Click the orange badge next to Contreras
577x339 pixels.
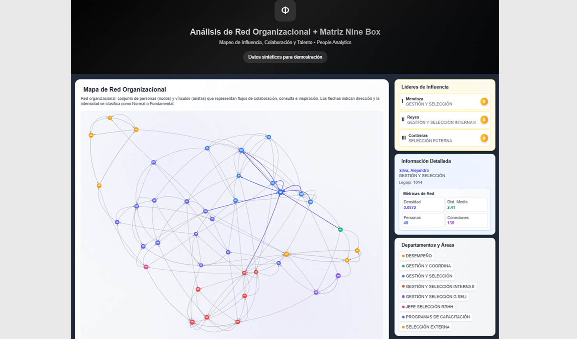484,138
